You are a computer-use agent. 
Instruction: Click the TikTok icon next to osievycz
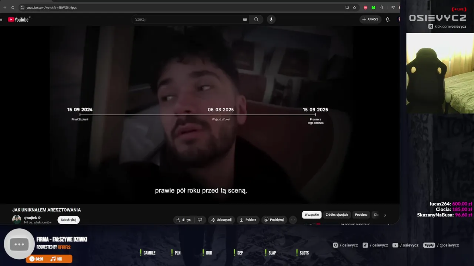[x=365, y=245]
